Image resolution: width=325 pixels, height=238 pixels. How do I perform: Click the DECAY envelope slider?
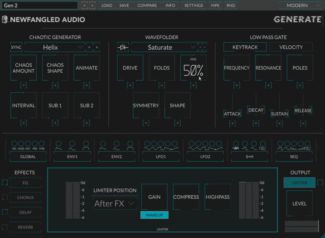click(x=256, y=110)
